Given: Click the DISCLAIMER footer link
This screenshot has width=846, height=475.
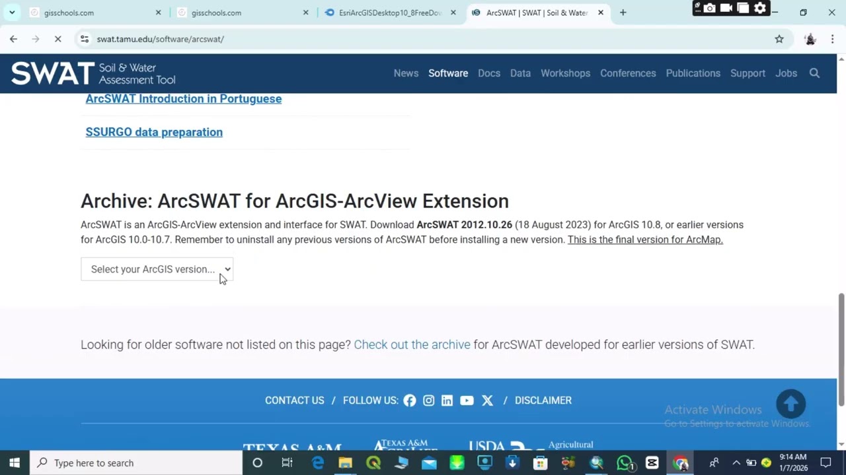Looking at the screenshot, I should click(x=543, y=400).
